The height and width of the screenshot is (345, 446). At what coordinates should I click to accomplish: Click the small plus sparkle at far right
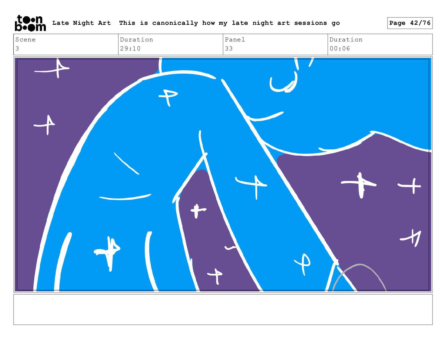coord(409,186)
